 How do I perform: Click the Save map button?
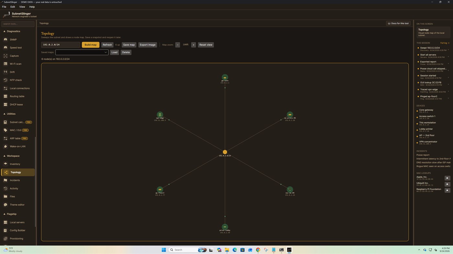[x=129, y=45]
